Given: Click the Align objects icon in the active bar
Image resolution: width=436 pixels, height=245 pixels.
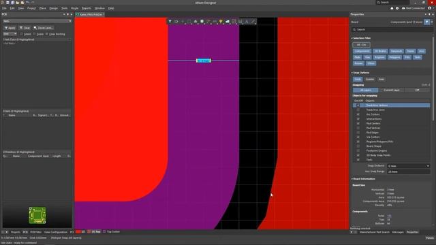Looking at the screenshot, I should tap(196, 21).
